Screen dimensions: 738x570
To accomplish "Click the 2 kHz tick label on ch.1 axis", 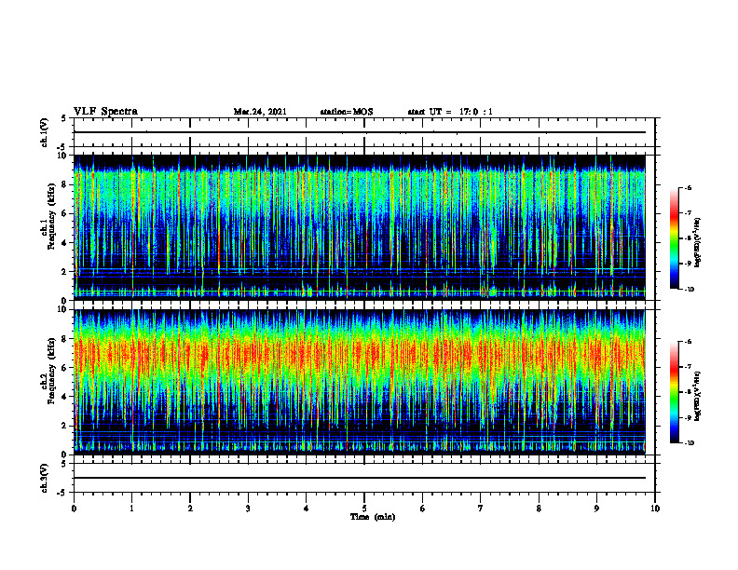I will pyautogui.click(x=64, y=272).
